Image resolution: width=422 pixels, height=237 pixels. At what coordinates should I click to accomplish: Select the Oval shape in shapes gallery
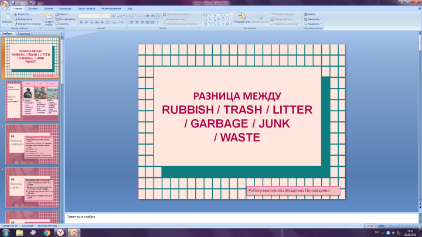click(223, 15)
